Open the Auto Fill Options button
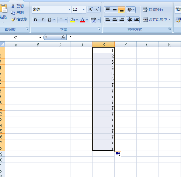The width and height of the screenshot is (181, 177). pos(118,154)
